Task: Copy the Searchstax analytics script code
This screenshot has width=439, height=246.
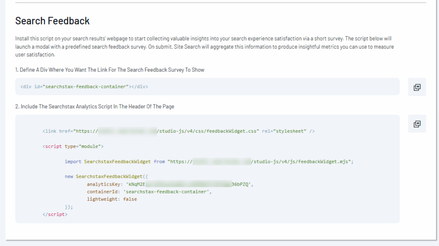Action: pos(417,124)
